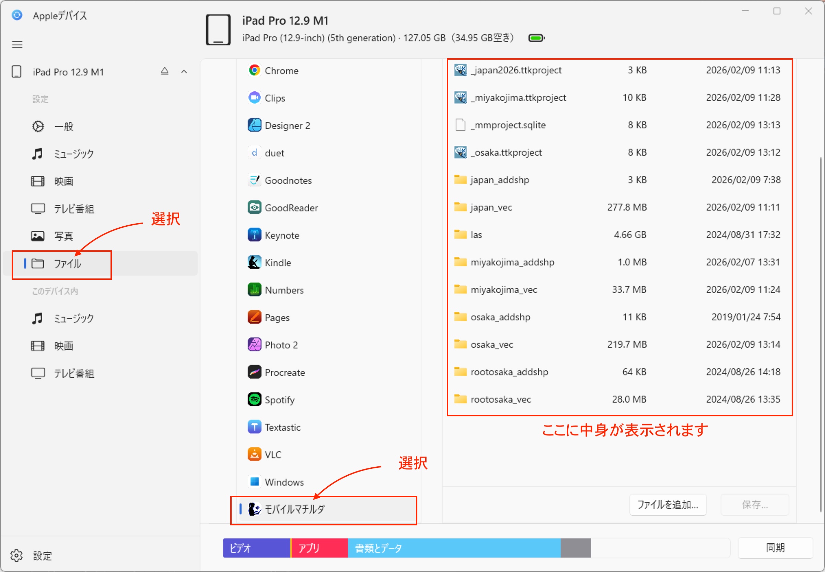
Task: Collapse the iPad Pro 12.9 M1 device section
Action: pyautogui.click(x=184, y=71)
